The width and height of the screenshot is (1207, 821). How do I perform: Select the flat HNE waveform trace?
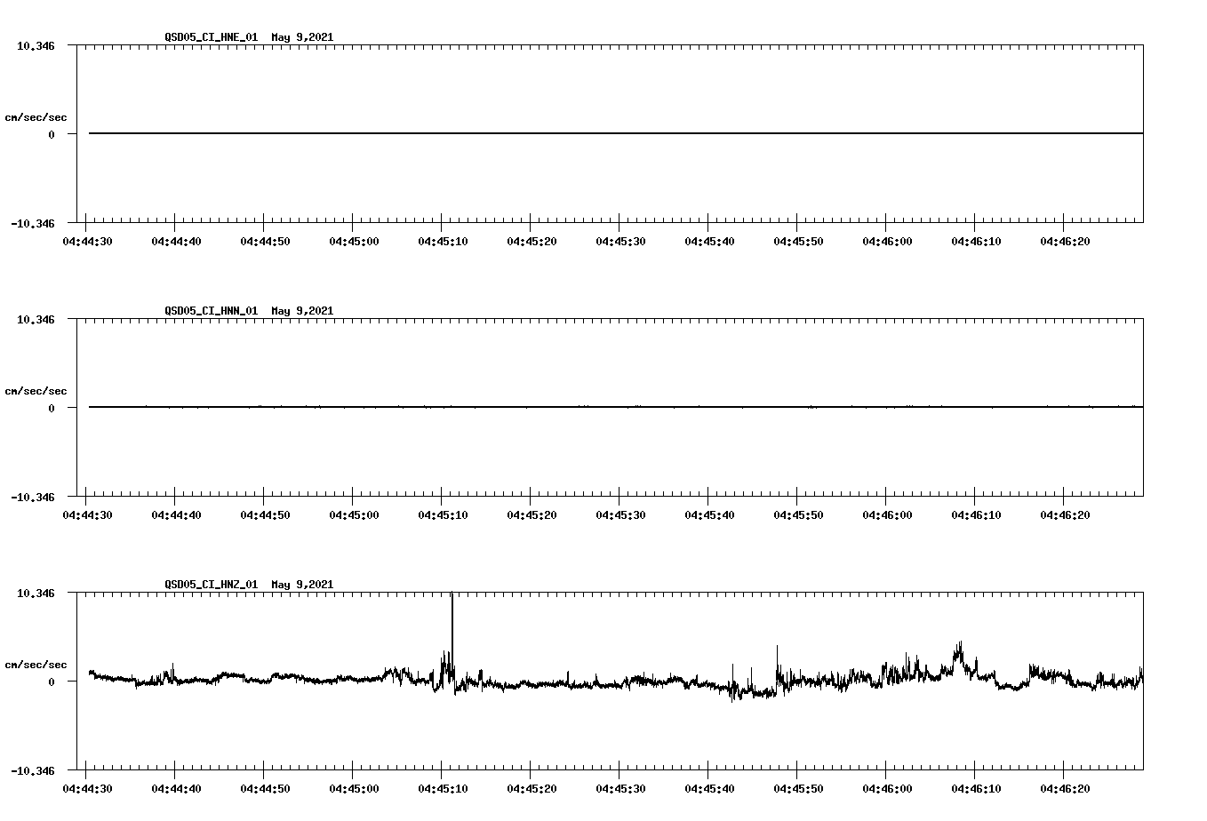coord(613,133)
